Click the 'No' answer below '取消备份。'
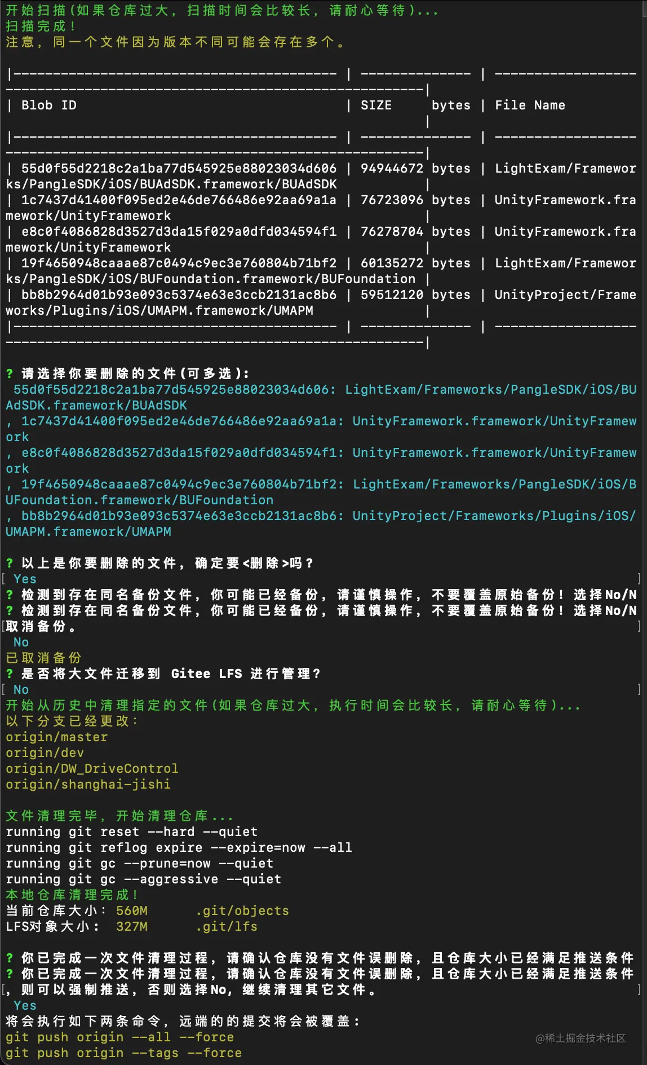The image size is (647, 1065). coord(21,642)
